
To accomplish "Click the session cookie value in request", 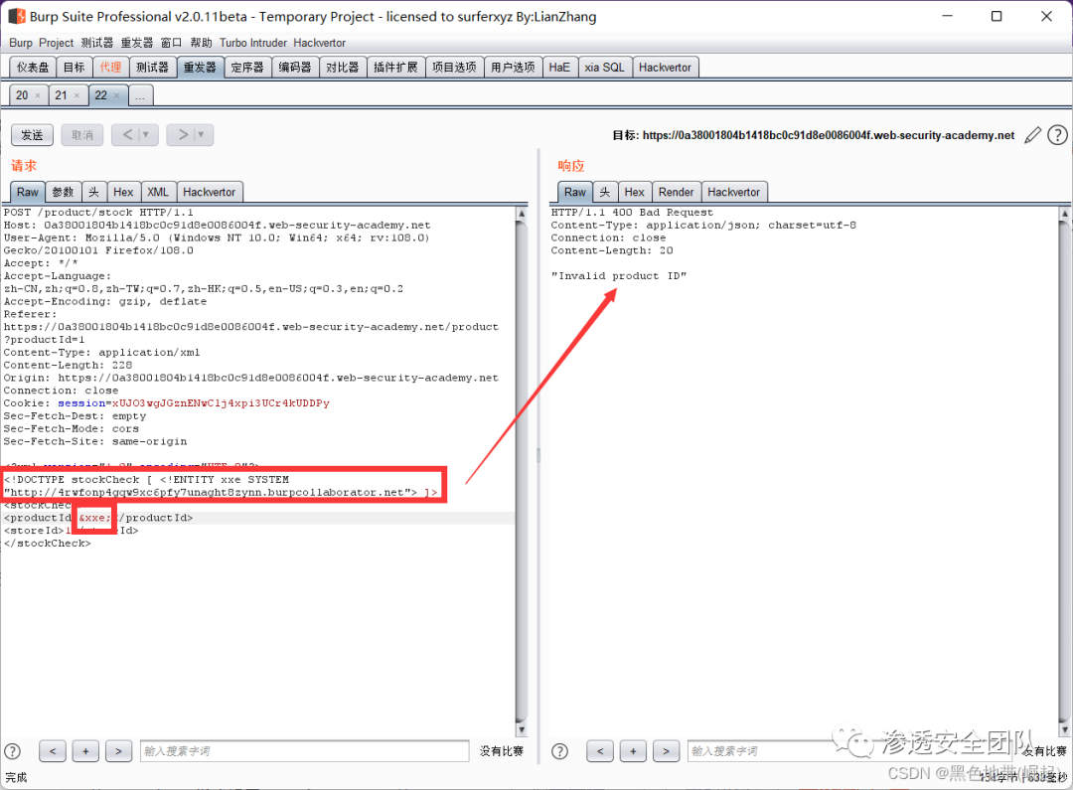I will [221, 403].
